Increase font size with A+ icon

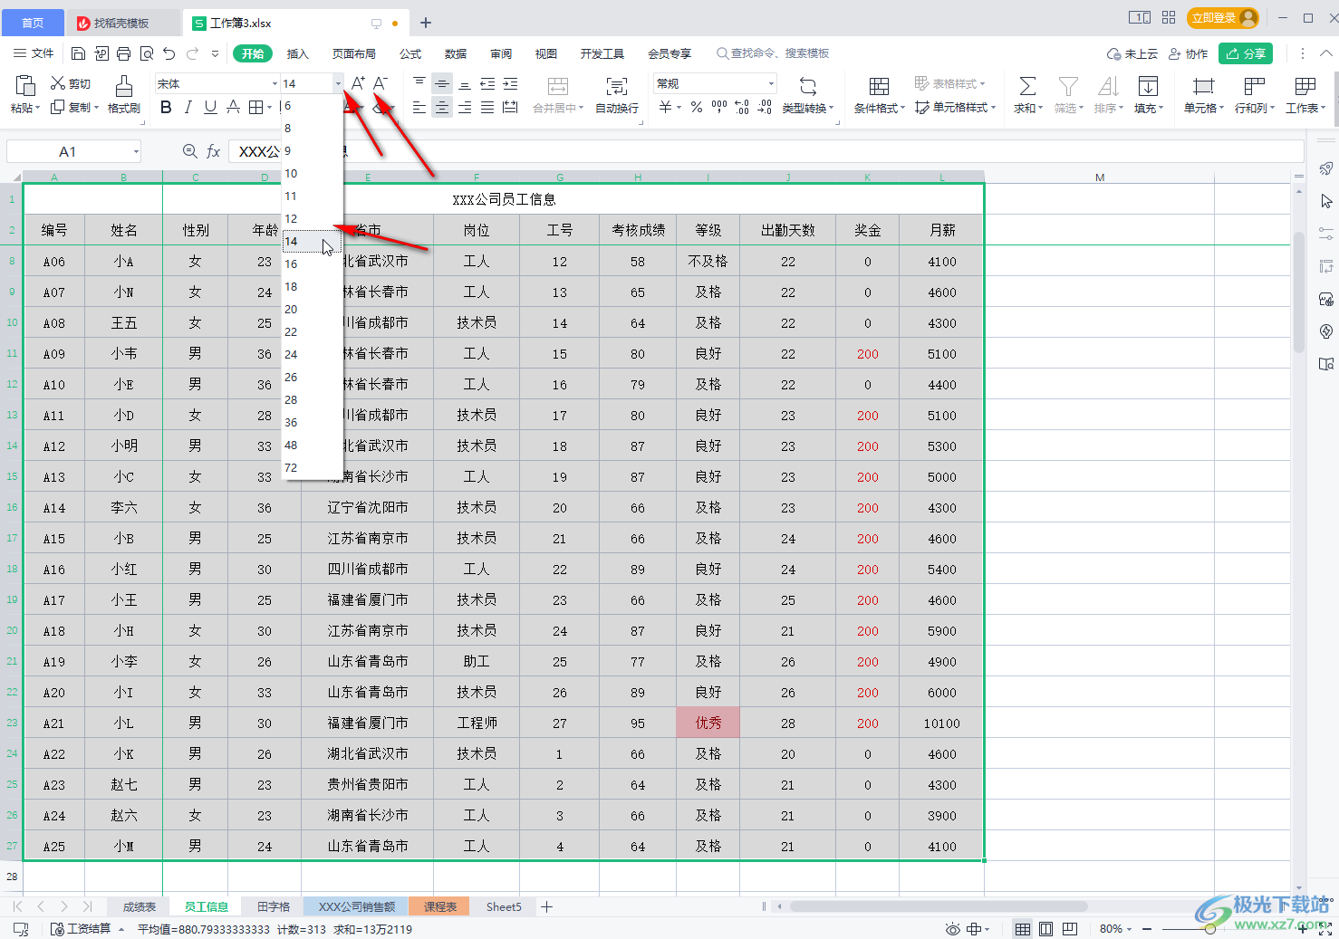click(358, 83)
